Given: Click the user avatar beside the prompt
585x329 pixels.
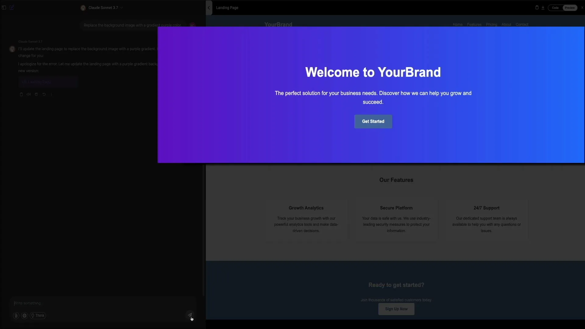Looking at the screenshot, I should [x=192, y=25].
